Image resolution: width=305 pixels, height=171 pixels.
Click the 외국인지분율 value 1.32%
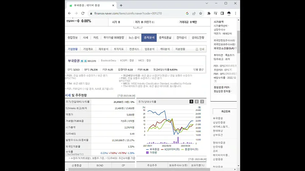[131, 147]
